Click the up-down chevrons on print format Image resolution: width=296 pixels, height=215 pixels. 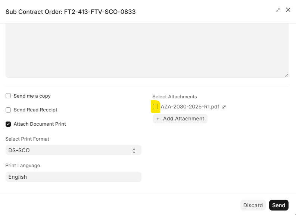[134, 151]
